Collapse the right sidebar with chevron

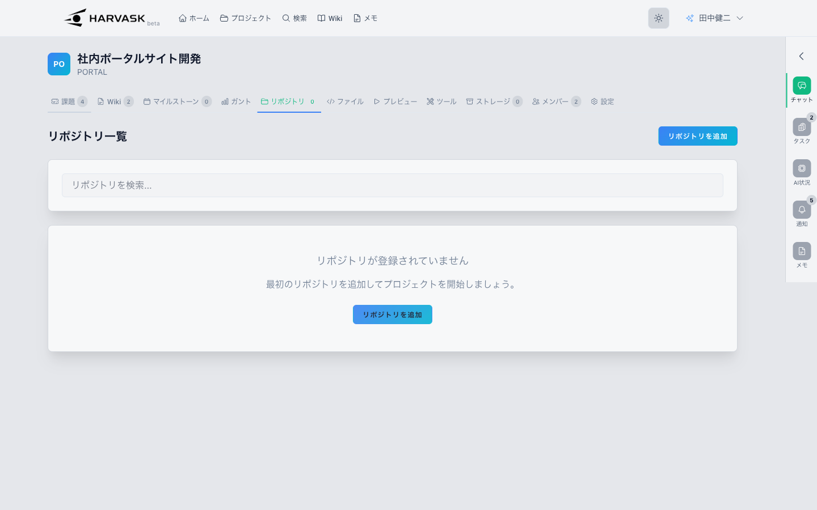click(x=801, y=56)
